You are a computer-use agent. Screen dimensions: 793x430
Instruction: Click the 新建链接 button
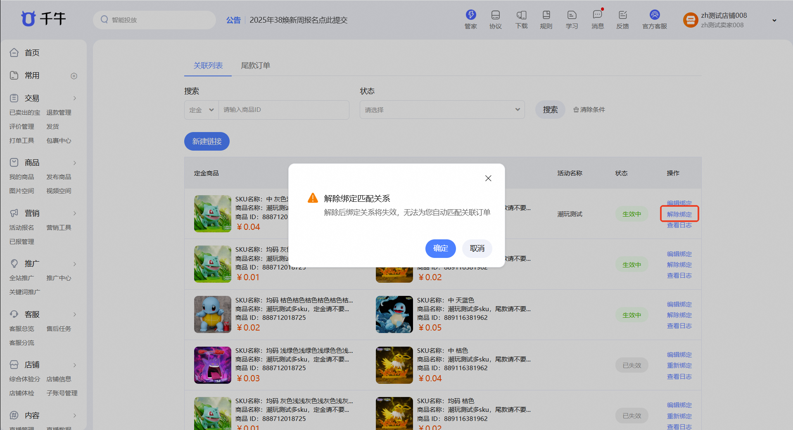(207, 141)
